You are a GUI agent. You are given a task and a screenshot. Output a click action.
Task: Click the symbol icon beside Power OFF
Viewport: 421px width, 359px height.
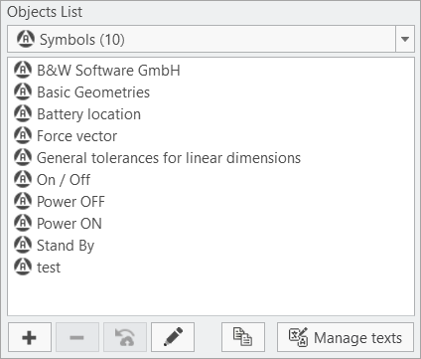click(23, 201)
